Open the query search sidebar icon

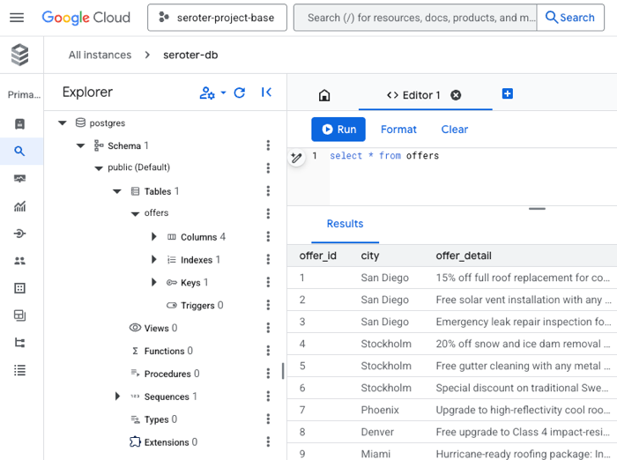[x=19, y=152]
